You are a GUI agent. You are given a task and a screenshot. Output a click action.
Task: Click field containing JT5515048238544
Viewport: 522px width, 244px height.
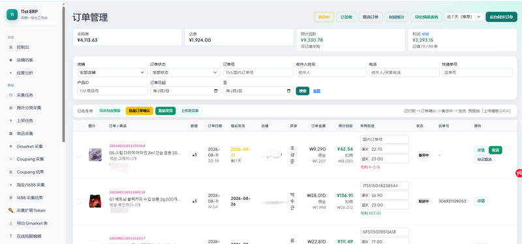(x=384, y=185)
